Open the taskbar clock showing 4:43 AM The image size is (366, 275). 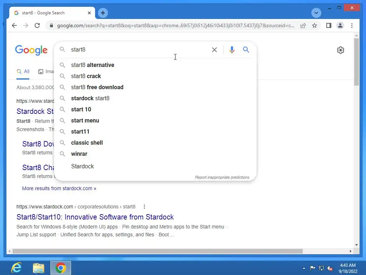coord(348,268)
